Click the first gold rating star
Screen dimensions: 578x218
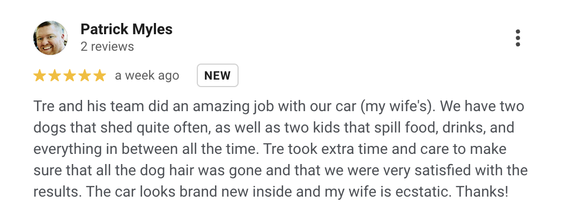(40, 76)
